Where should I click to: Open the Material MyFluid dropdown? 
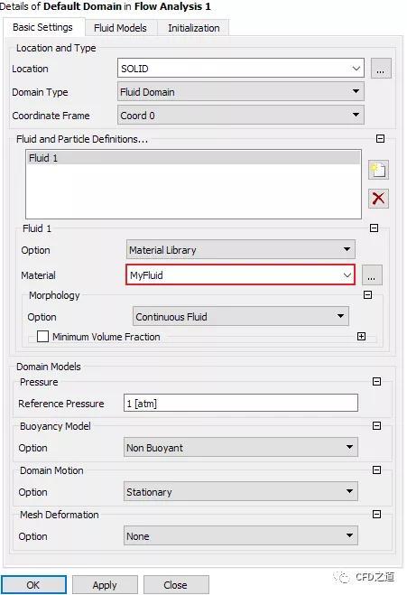click(x=240, y=274)
